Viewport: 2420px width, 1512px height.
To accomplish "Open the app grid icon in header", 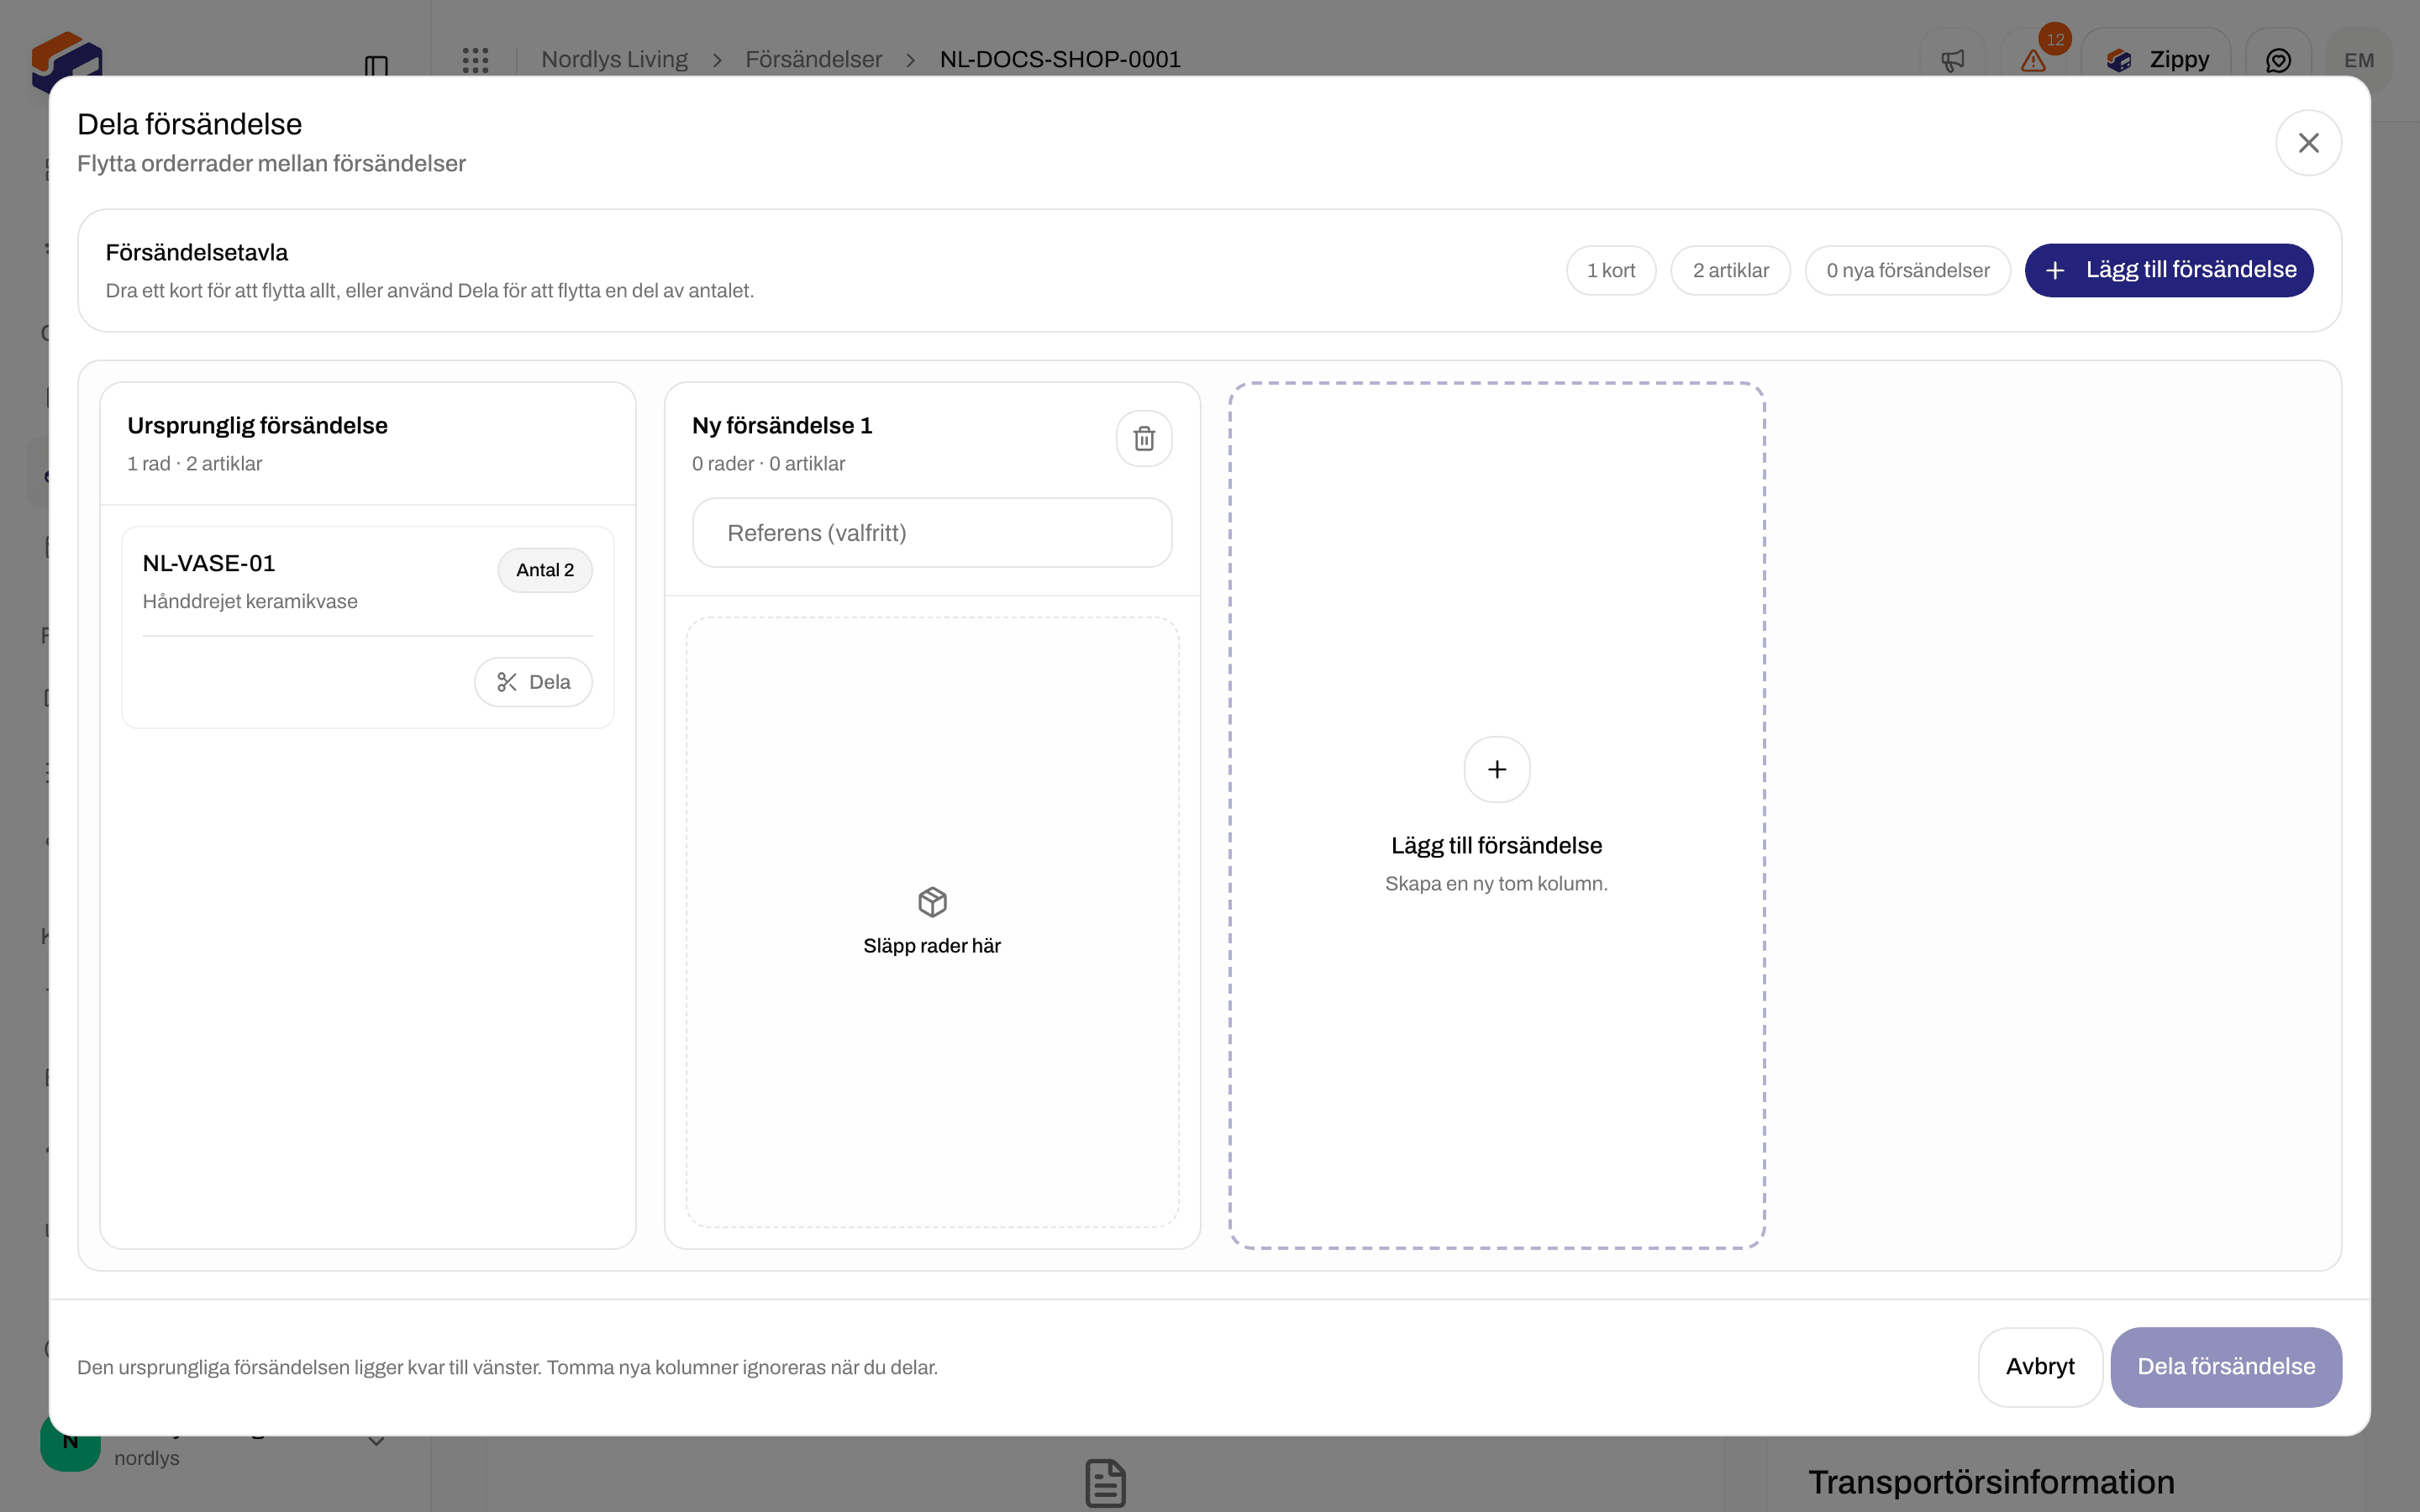I will coord(476,60).
